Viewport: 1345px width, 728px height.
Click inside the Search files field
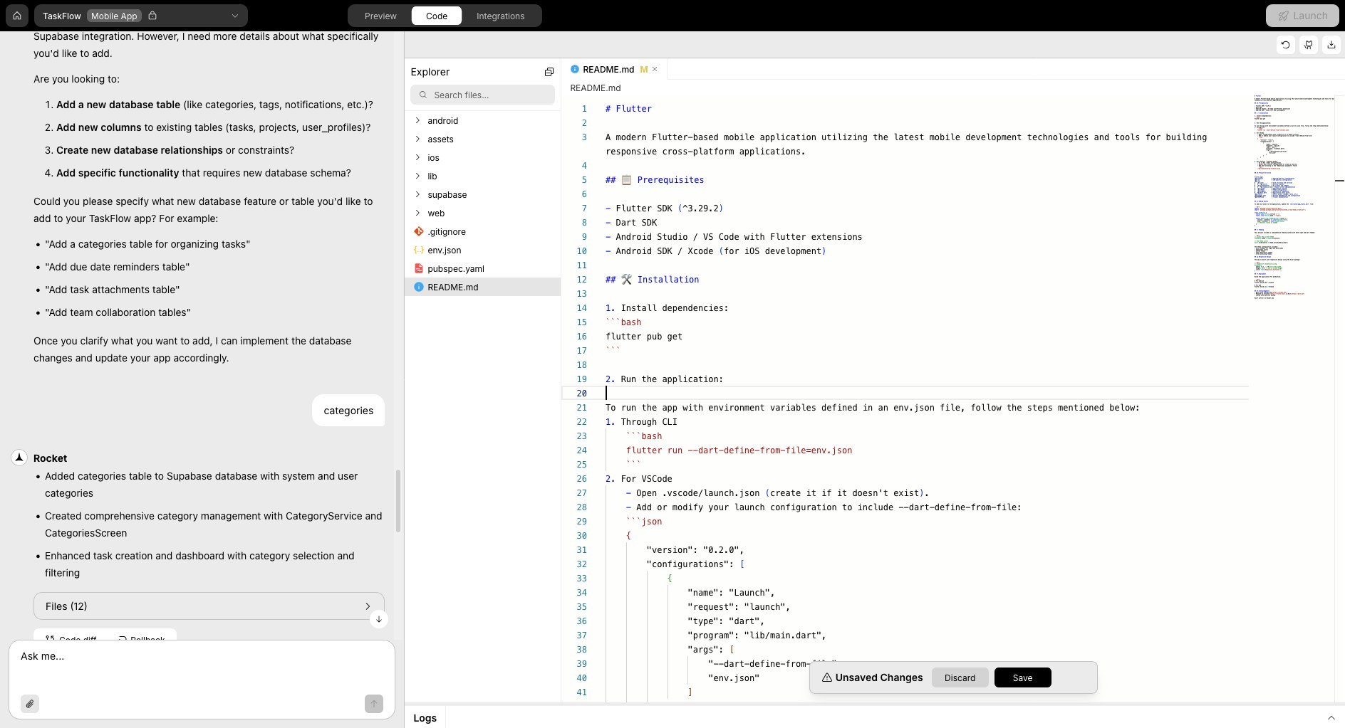(x=482, y=94)
